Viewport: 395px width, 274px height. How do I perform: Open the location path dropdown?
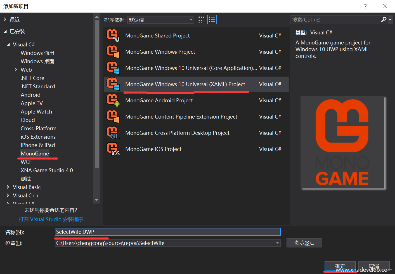tap(277, 243)
